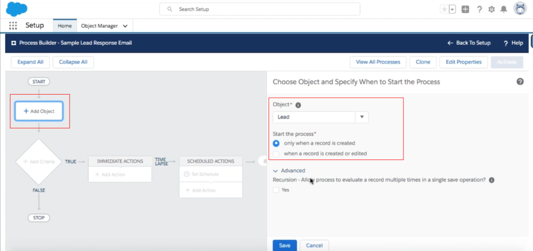
Task: Click the Save button
Action: coord(285,246)
